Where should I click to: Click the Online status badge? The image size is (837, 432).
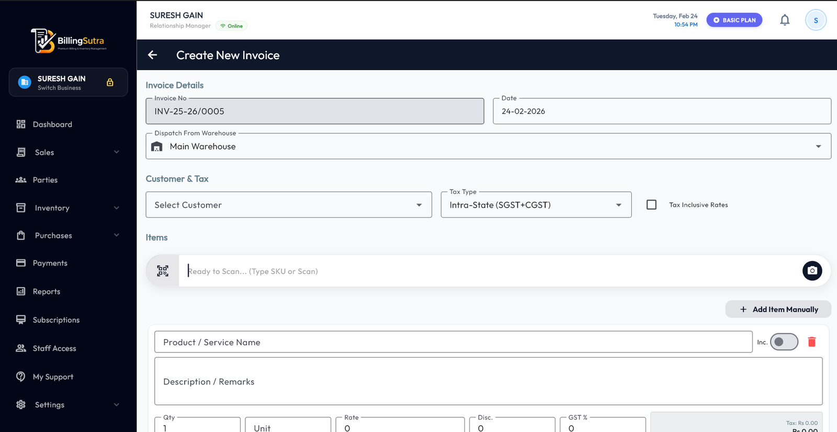(231, 26)
